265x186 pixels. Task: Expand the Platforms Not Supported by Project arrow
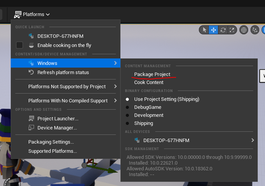pos(115,86)
